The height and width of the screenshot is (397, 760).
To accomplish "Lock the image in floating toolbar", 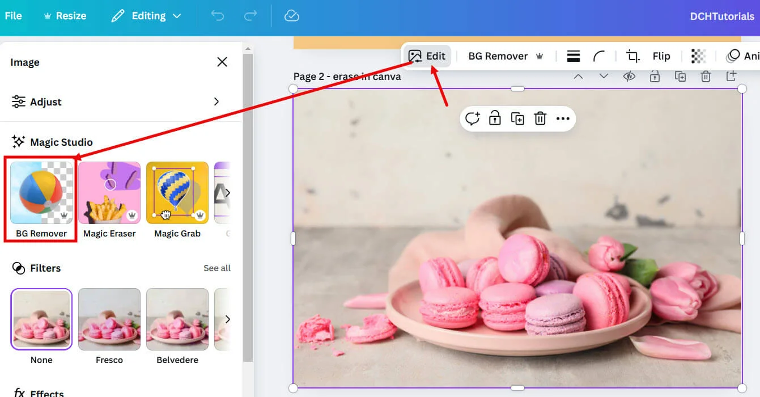I will pyautogui.click(x=495, y=119).
